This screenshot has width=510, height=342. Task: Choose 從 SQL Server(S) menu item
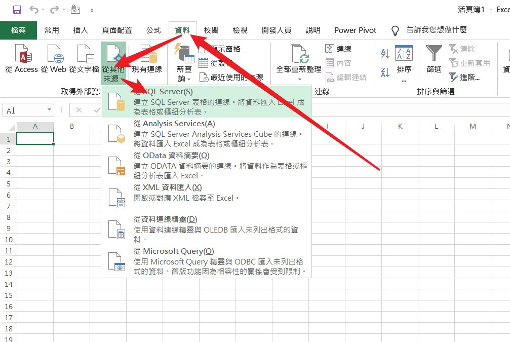coord(207,101)
